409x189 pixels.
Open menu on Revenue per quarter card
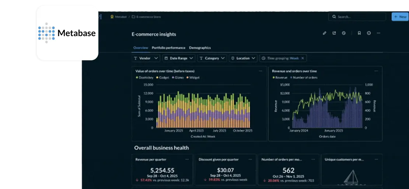pyautogui.click(x=187, y=159)
